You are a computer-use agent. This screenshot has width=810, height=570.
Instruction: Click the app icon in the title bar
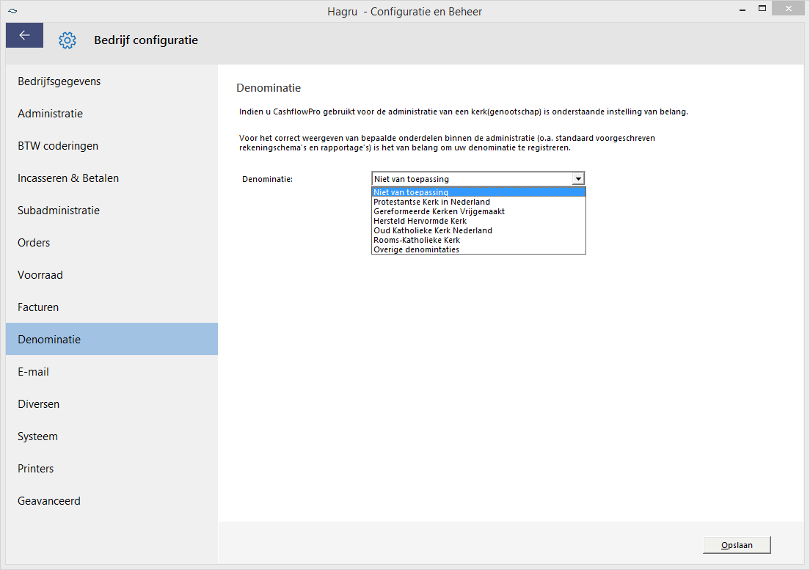[x=12, y=11]
